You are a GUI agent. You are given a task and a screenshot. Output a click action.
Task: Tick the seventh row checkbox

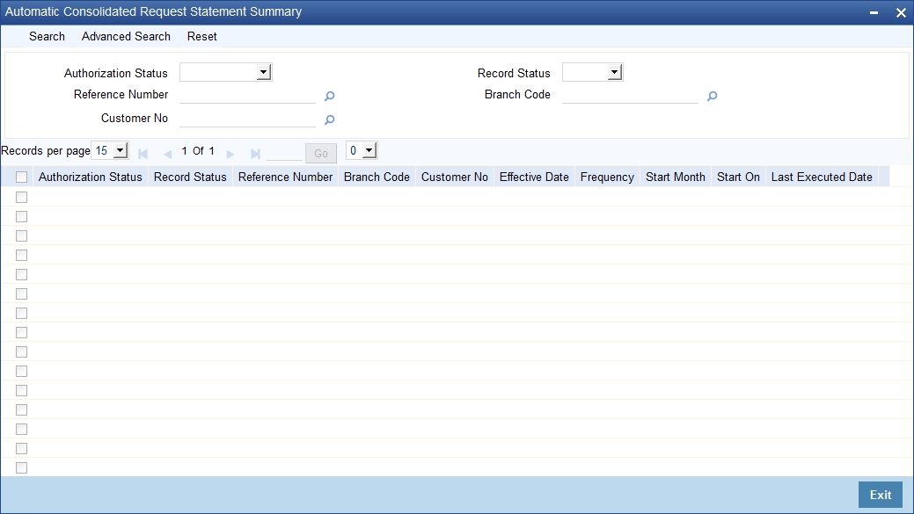click(22, 313)
